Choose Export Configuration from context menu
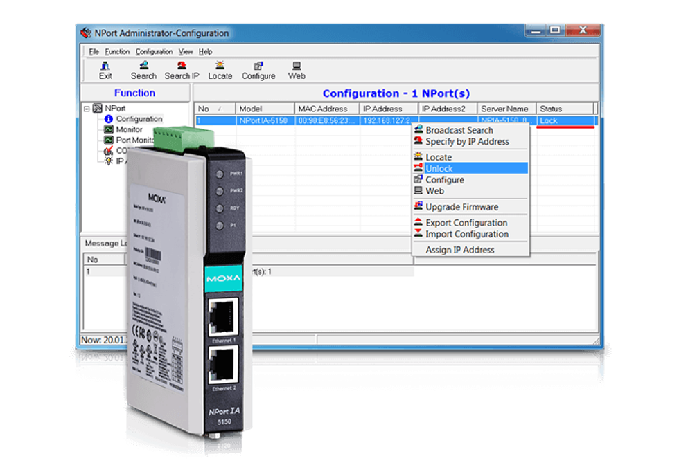 470,222
